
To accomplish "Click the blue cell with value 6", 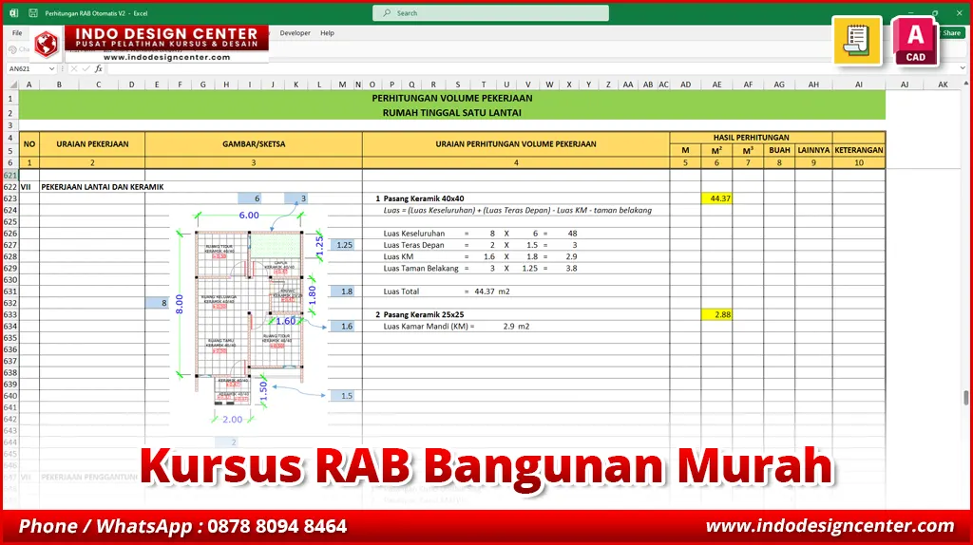I will click(250, 198).
